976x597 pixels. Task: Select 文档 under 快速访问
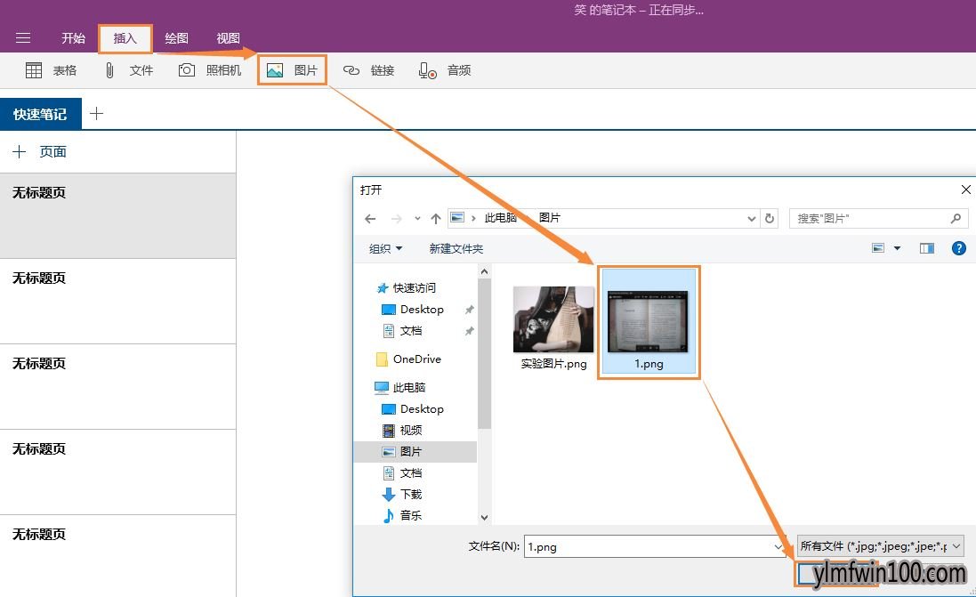[402, 331]
